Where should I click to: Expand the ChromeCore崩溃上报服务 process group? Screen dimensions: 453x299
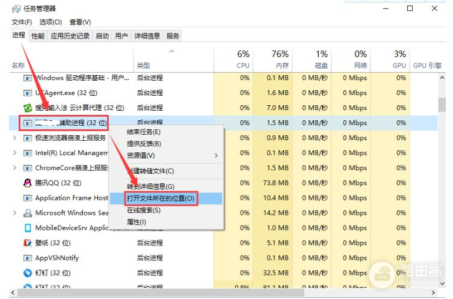point(14,168)
